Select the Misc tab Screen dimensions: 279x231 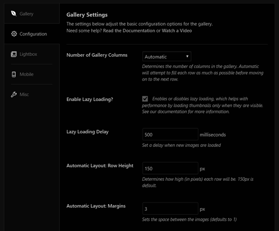pyautogui.click(x=32, y=94)
